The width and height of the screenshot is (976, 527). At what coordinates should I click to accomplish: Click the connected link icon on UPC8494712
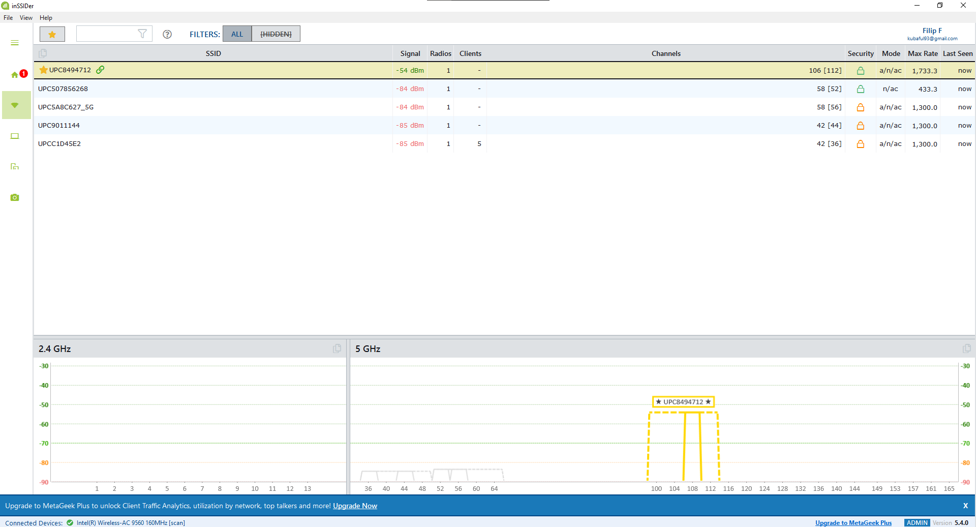[100, 70]
